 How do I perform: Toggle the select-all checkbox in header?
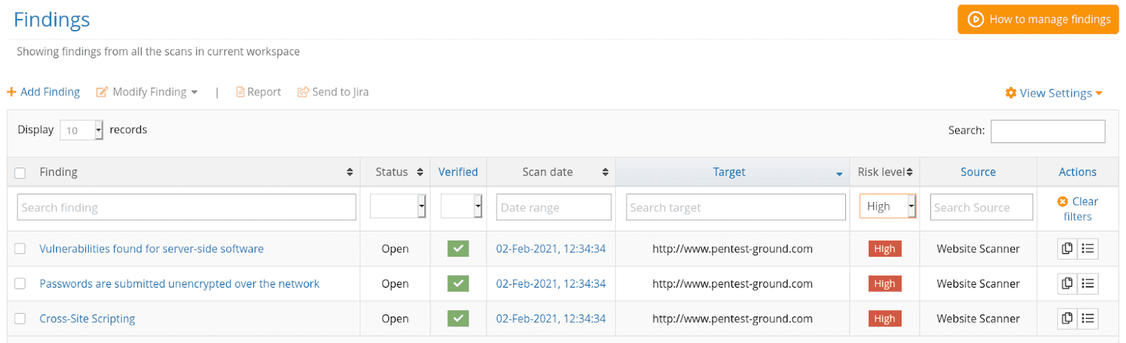coord(21,173)
